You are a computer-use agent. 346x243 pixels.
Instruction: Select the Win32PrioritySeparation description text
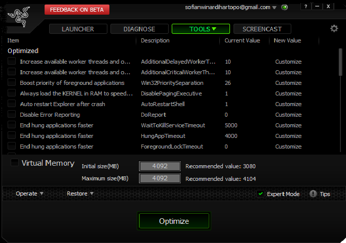(172, 83)
